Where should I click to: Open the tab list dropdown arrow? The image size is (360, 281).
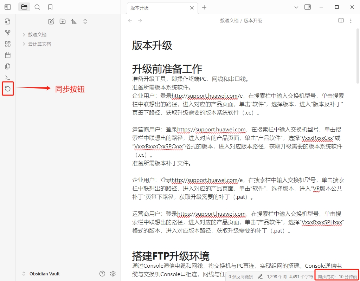(296, 7)
